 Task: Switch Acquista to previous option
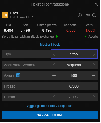coord(54,65)
